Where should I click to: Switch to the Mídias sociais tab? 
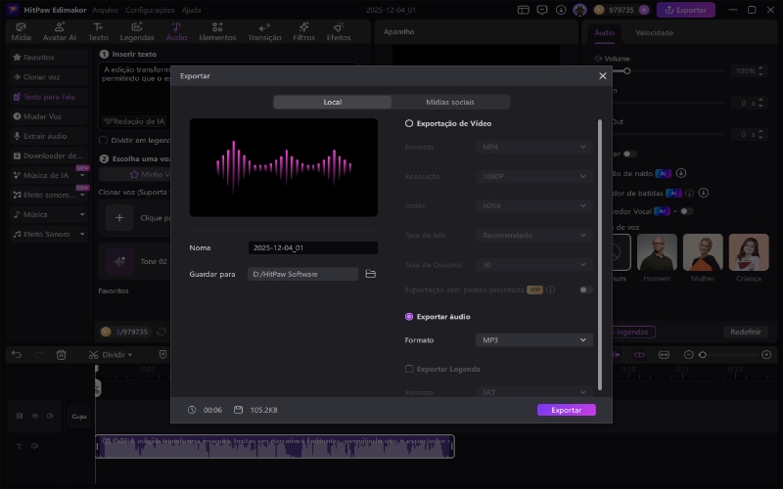[450, 103]
